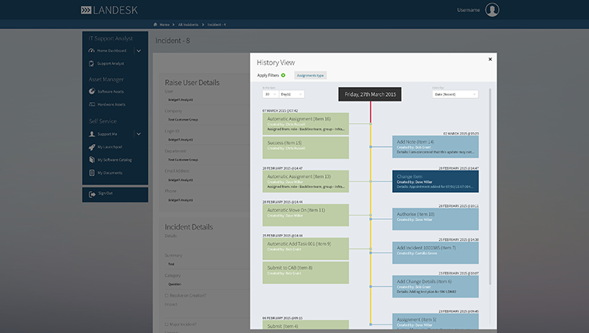Expand the Home Dashboard submenu arrow
The height and width of the screenshot is (333, 589).
point(138,51)
